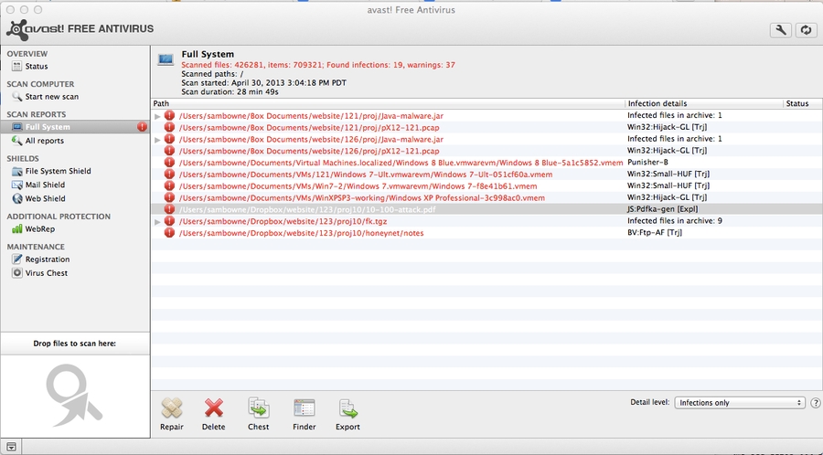Expand the 126 Java-malware.jar archive row
The image size is (823, 455).
pyautogui.click(x=157, y=139)
